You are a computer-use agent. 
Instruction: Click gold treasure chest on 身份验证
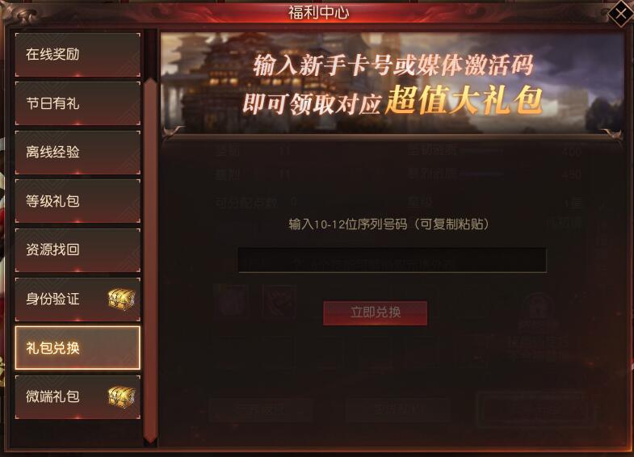[121, 300]
